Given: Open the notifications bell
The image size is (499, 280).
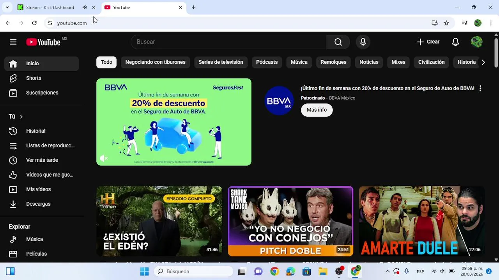Looking at the screenshot, I should coord(455,42).
